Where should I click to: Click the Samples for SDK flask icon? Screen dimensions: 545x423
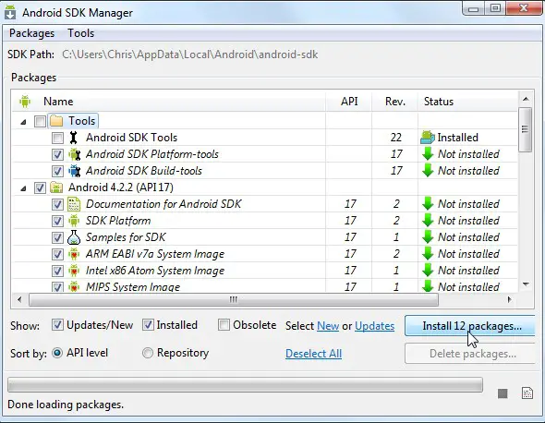74,237
